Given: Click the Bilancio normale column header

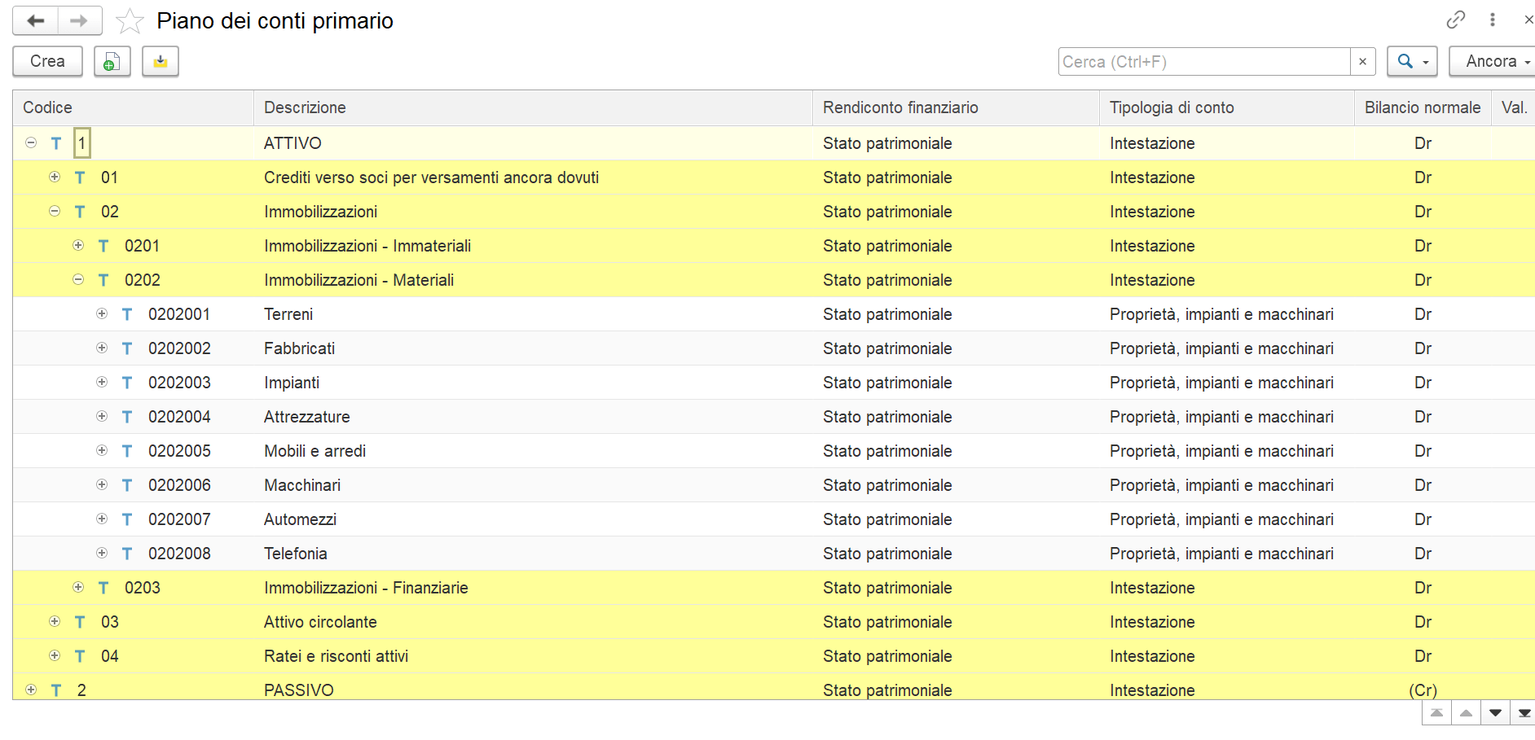Looking at the screenshot, I should pyautogui.click(x=1423, y=107).
